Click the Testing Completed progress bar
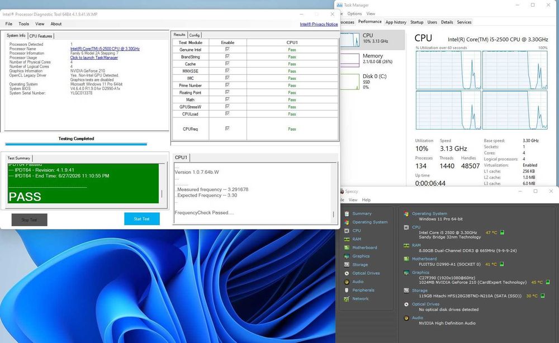The width and height of the screenshot is (559, 343). [76, 144]
